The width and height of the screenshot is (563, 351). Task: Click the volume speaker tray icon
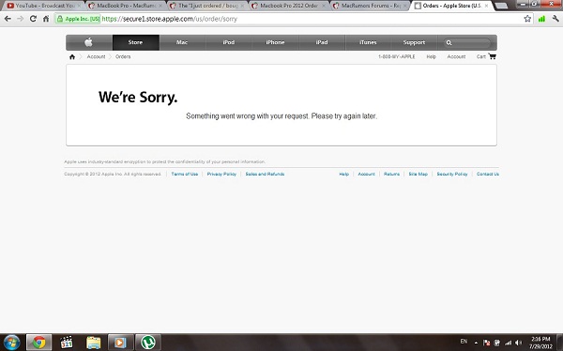(519, 343)
